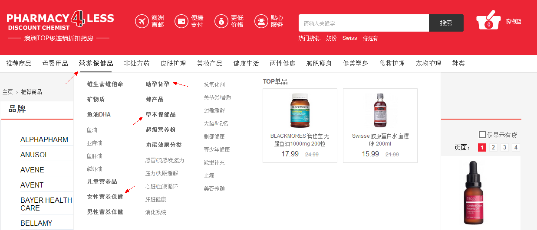537x230 pixels.
Task: Select hot search term 奶粉
Action: (331, 38)
